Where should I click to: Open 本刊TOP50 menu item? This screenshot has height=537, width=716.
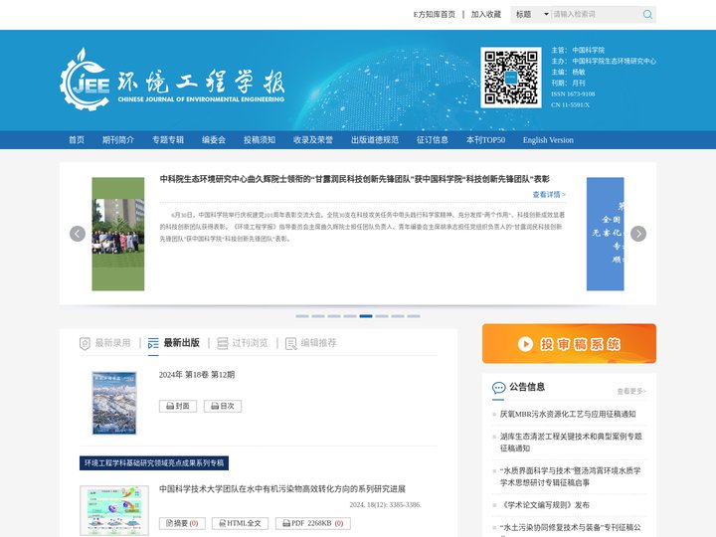[x=485, y=140]
